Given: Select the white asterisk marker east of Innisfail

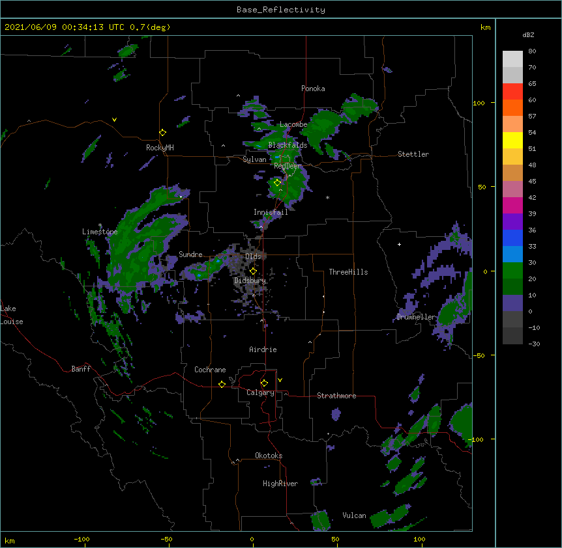Looking at the screenshot, I should click(x=327, y=197).
